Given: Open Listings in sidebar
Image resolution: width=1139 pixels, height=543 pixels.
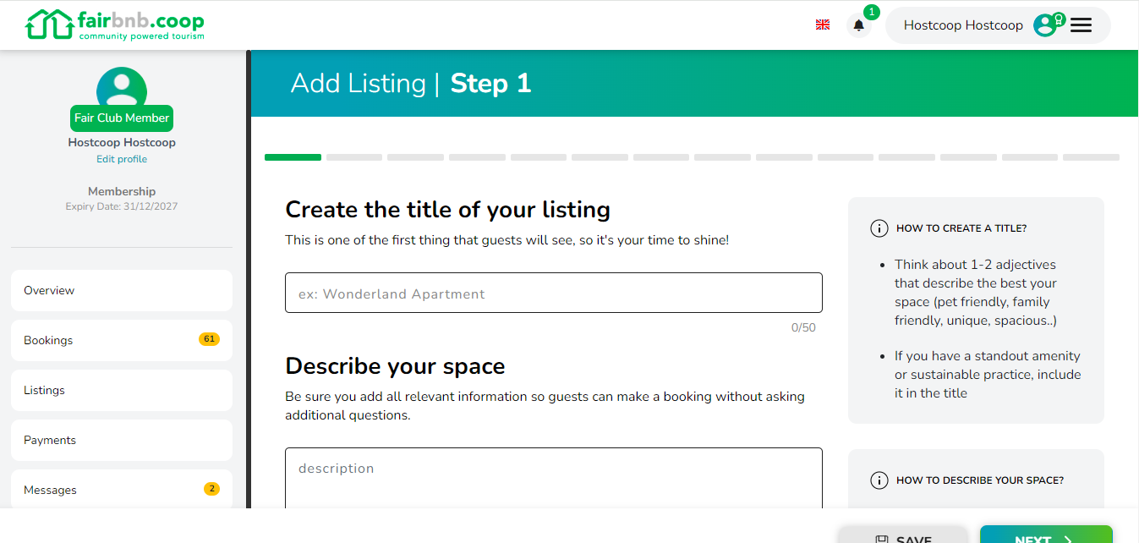Looking at the screenshot, I should (122, 390).
